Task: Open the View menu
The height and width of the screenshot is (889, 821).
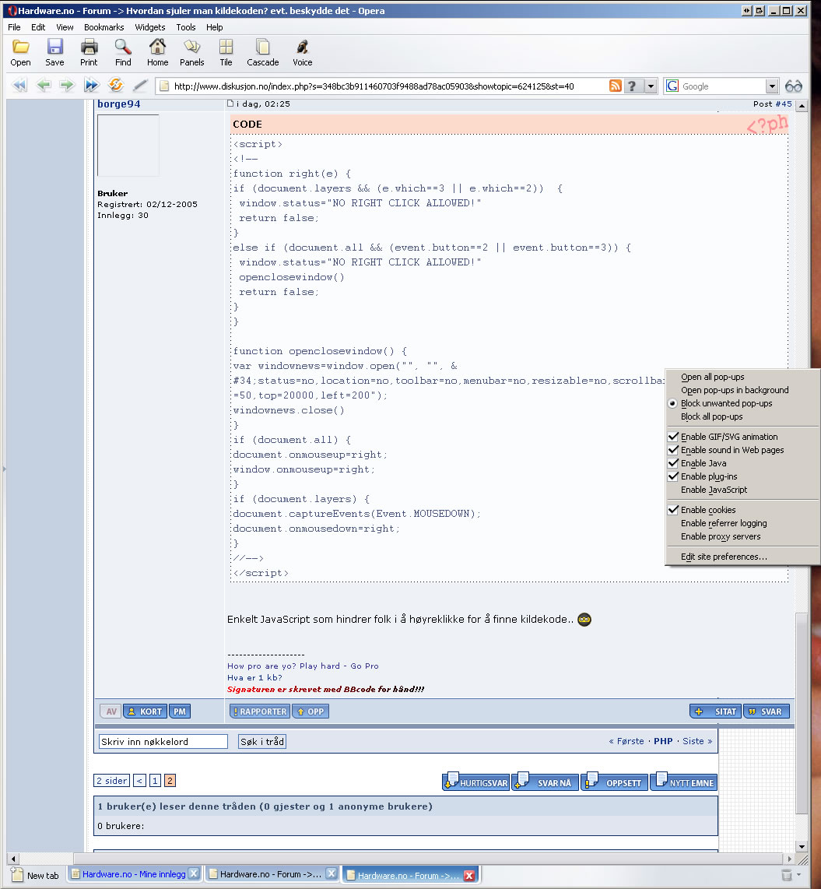Action: [x=65, y=27]
